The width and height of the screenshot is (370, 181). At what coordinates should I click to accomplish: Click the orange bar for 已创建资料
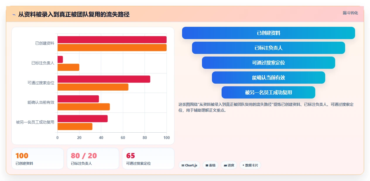pos(112,48)
